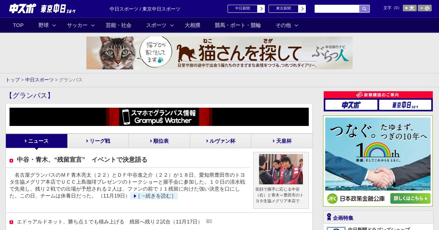Open 大相撲 navigation item

[192, 25]
